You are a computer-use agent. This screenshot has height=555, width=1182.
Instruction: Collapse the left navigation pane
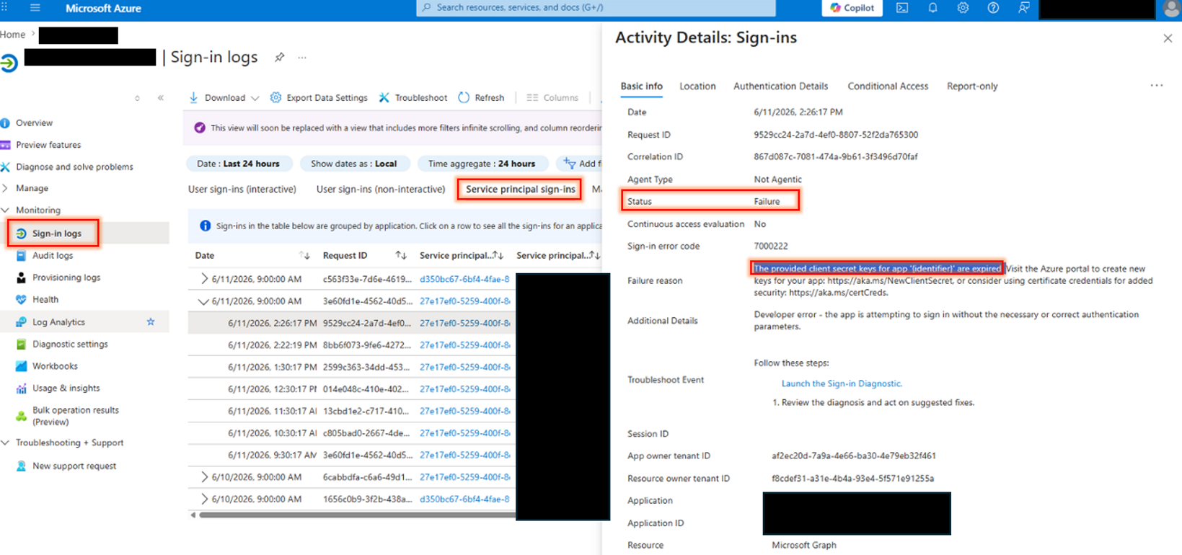point(160,98)
